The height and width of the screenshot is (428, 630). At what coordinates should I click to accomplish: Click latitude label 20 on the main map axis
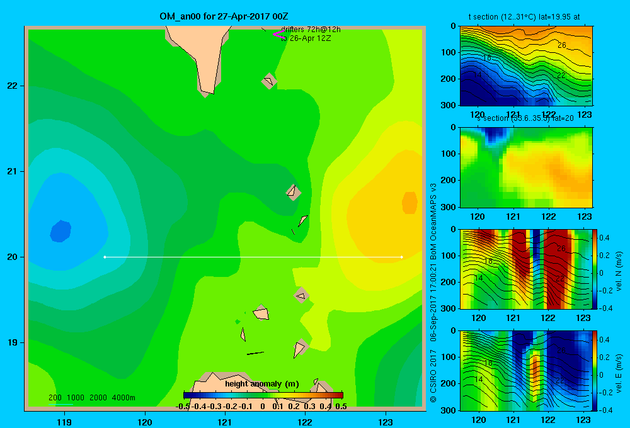[x=13, y=257]
